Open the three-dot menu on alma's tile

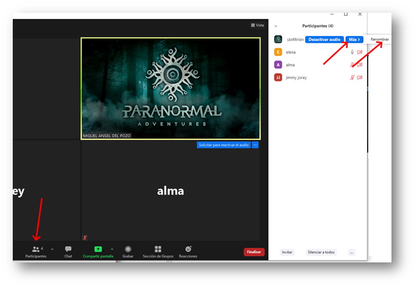(x=255, y=145)
